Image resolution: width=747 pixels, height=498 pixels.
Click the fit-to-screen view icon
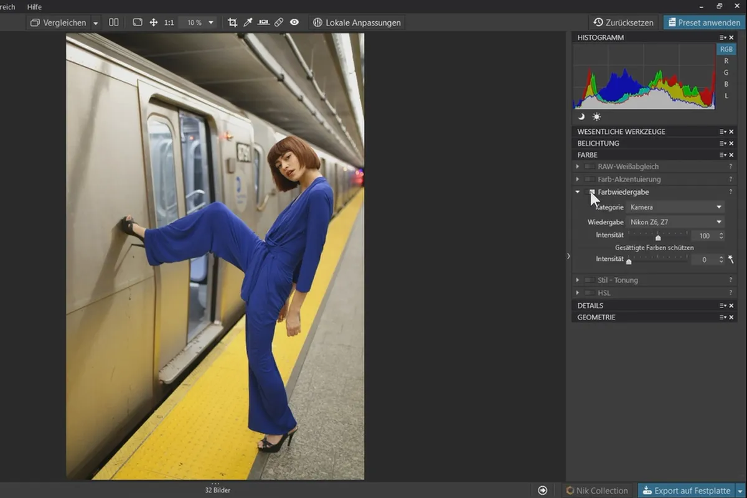[x=138, y=22]
